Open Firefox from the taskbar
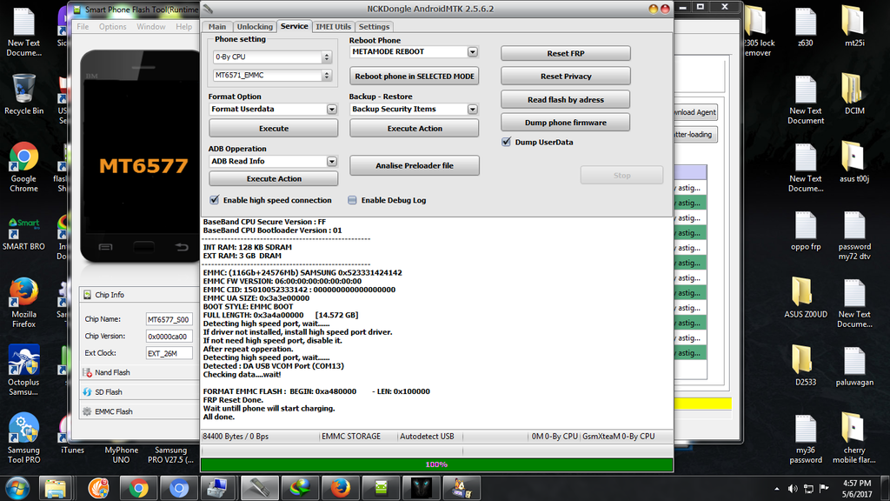This screenshot has height=501, width=890. pos(340,488)
